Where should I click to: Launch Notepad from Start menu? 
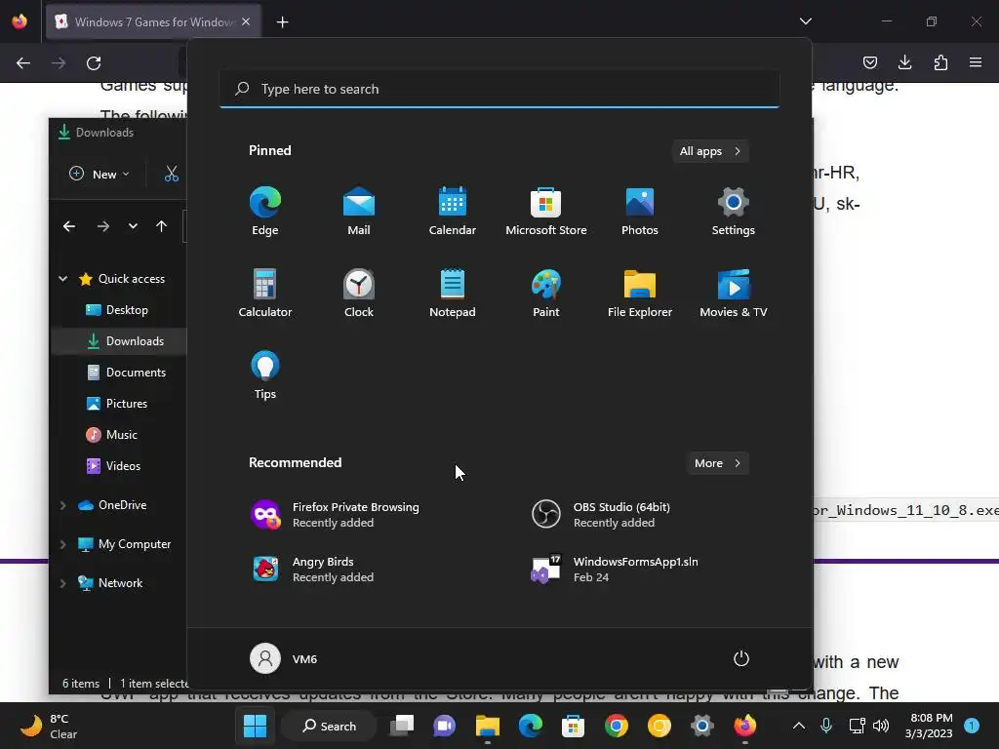(453, 293)
